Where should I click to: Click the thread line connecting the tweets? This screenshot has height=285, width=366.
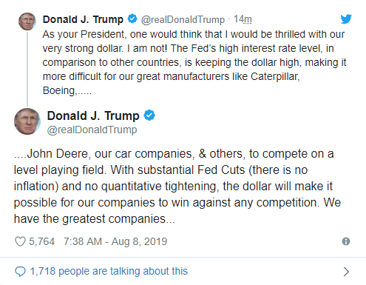click(27, 69)
